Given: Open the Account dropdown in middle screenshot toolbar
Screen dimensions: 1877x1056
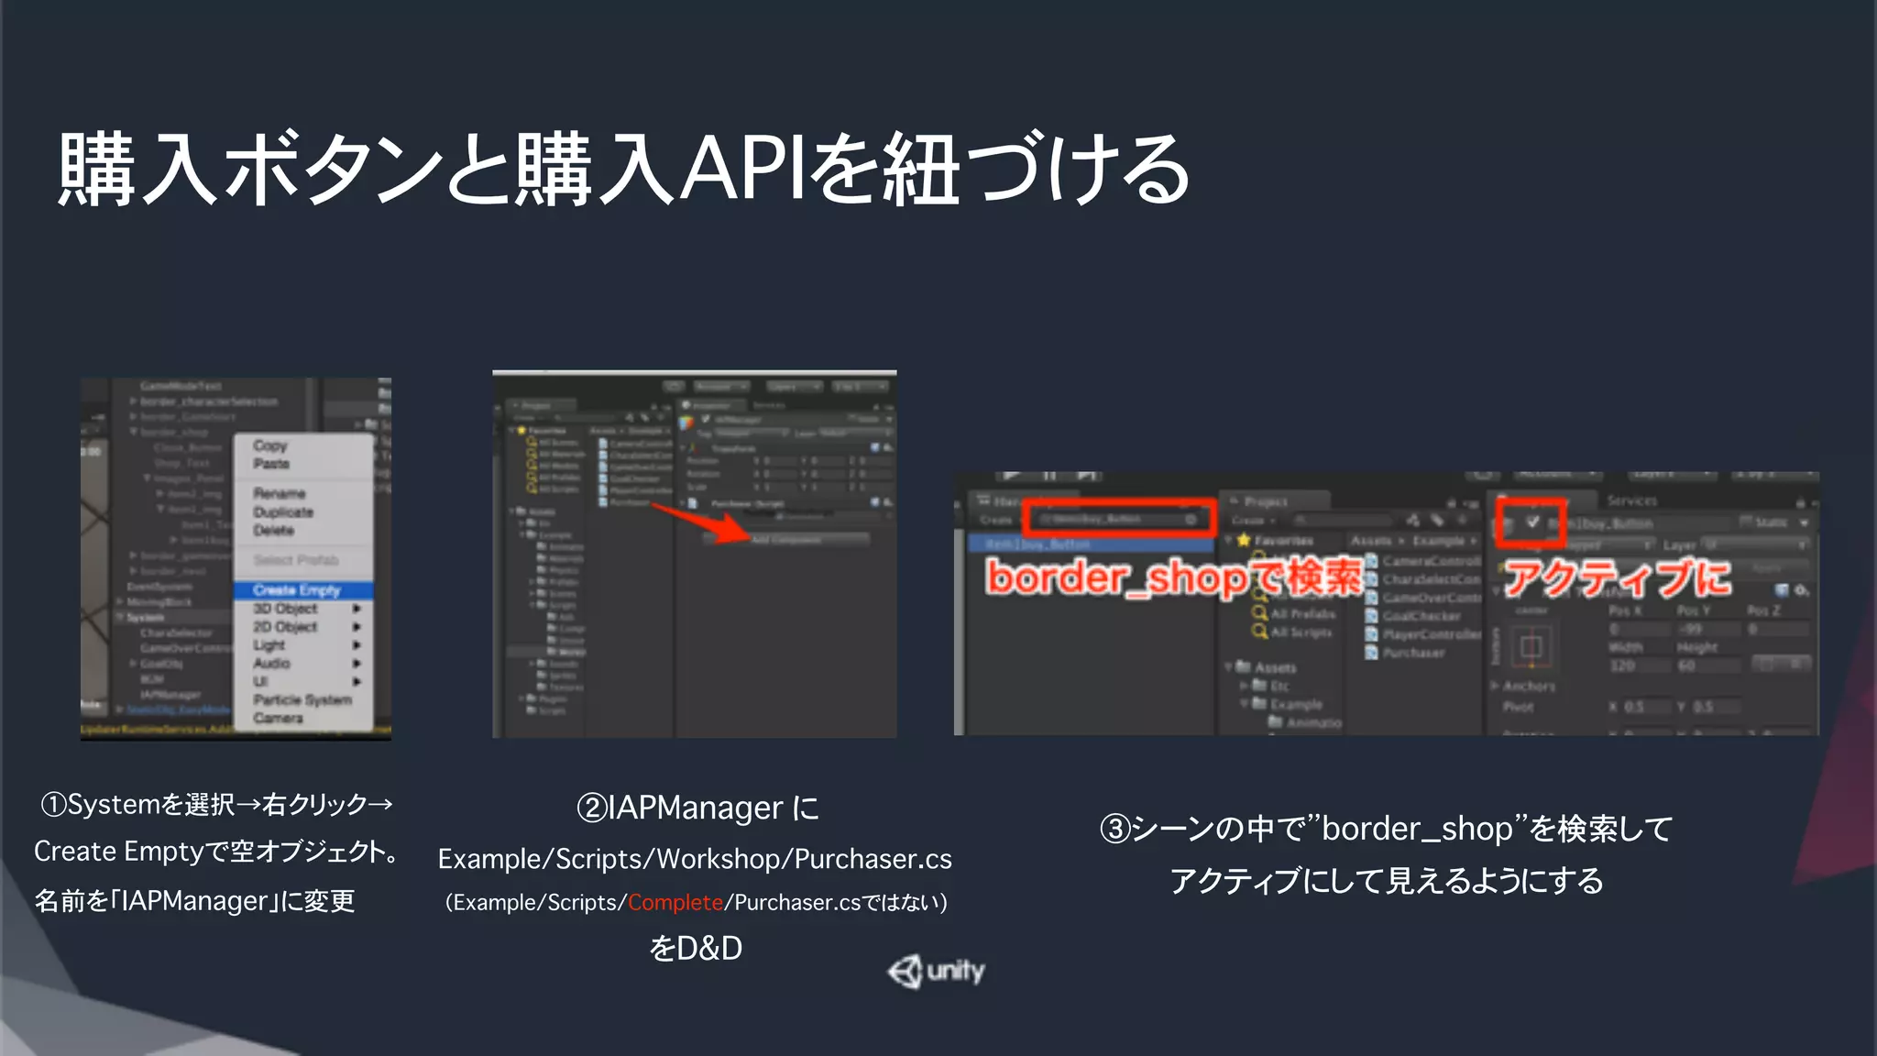Looking at the screenshot, I should tap(721, 386).
